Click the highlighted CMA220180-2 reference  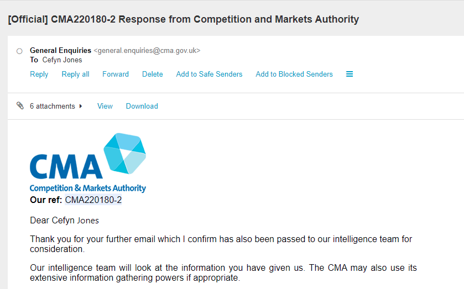pyautogui.click(x=93, y=200)
